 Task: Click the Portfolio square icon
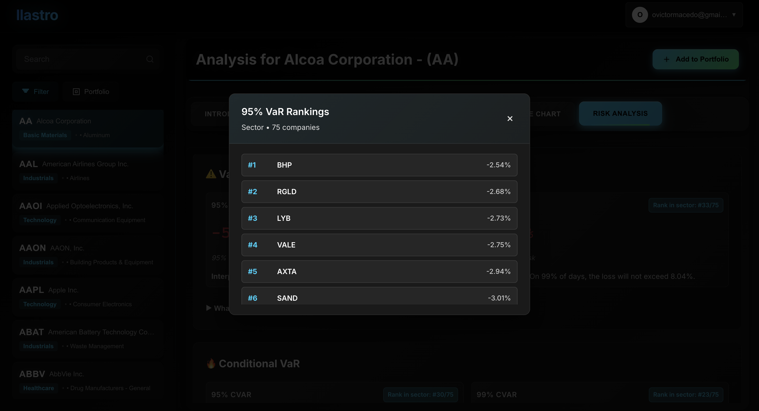coord(76,92)
